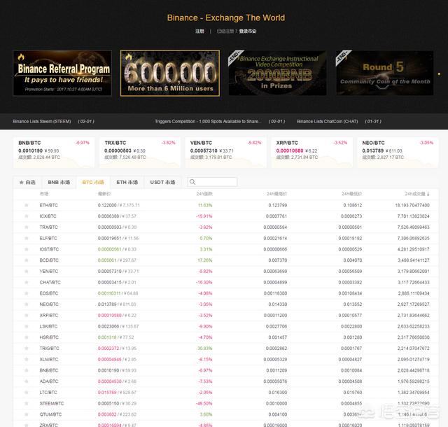Star the QTUM/BTC pair

tap(27, 414)
